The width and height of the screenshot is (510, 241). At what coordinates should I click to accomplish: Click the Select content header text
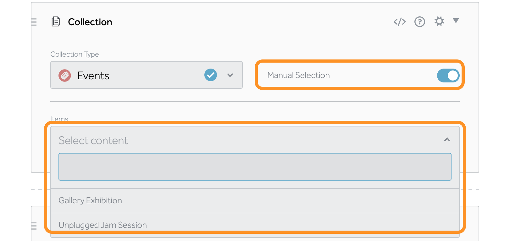pyautogui.click(x=93, y=141)
